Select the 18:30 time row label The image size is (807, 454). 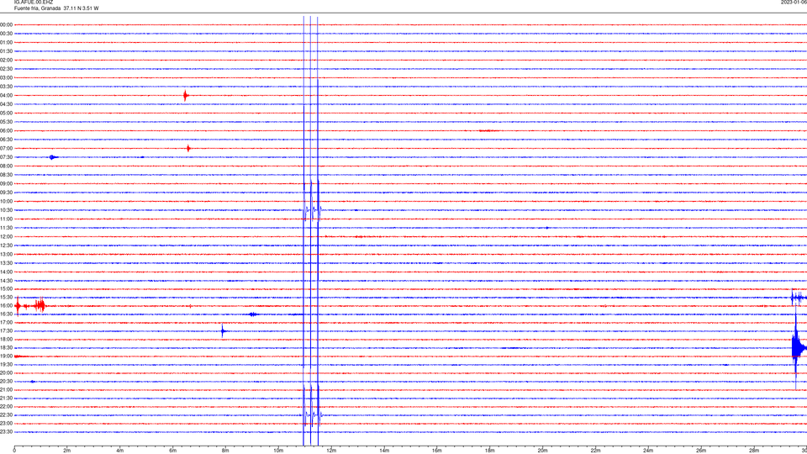6,348
